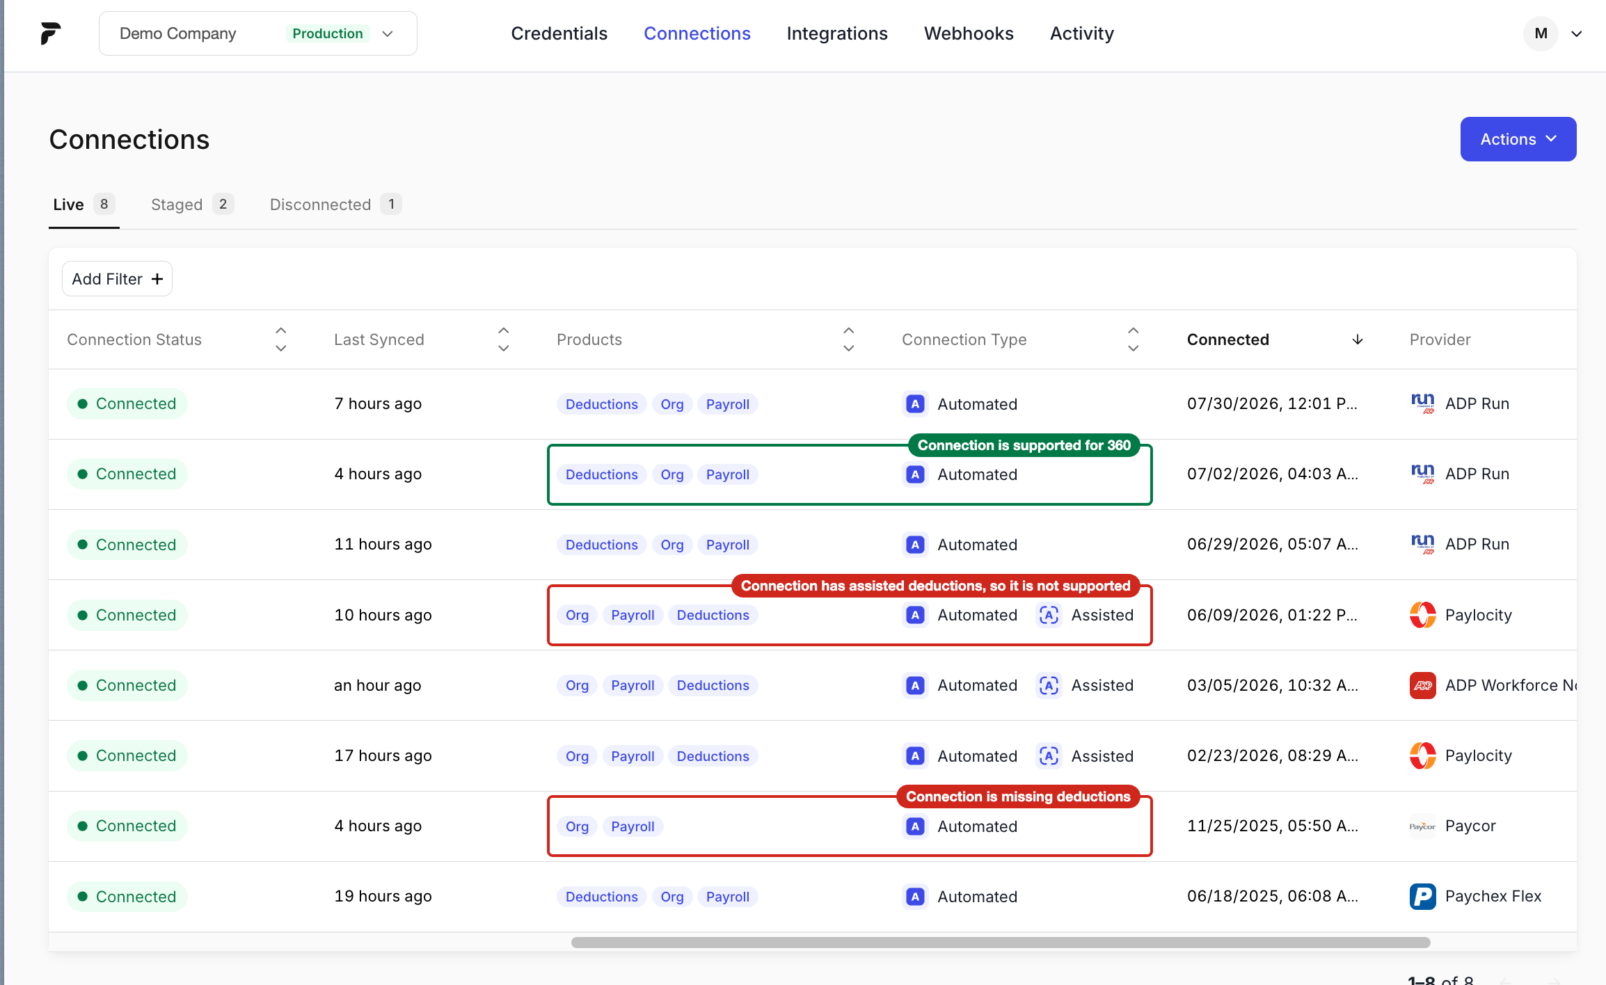Click Deductions tag in Paychex Flex row

[x=601, y=897]
